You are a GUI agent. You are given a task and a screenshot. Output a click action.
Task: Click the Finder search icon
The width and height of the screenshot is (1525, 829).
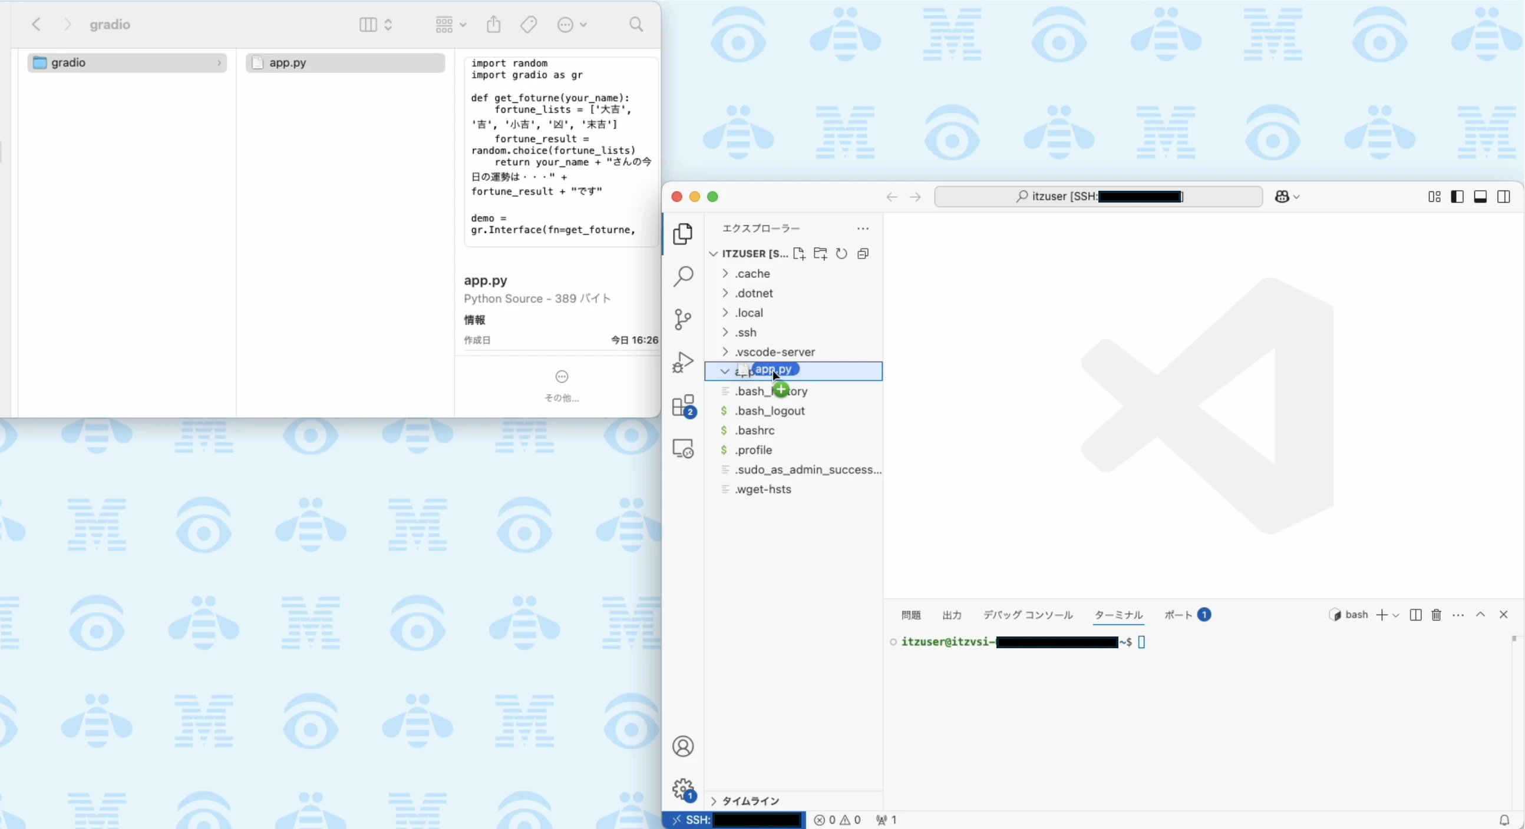pos(636,24)
